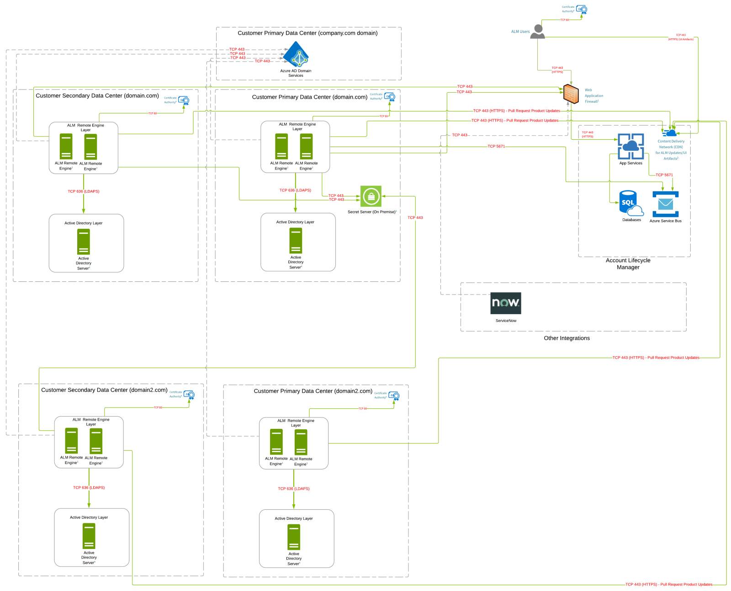
Task: Click the Customer Secondary Data Center (domain2.com) title
Action: 104,390
